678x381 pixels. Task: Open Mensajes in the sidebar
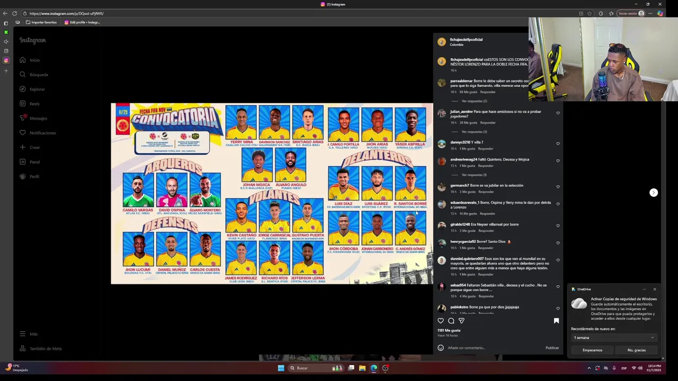(33, 119)
